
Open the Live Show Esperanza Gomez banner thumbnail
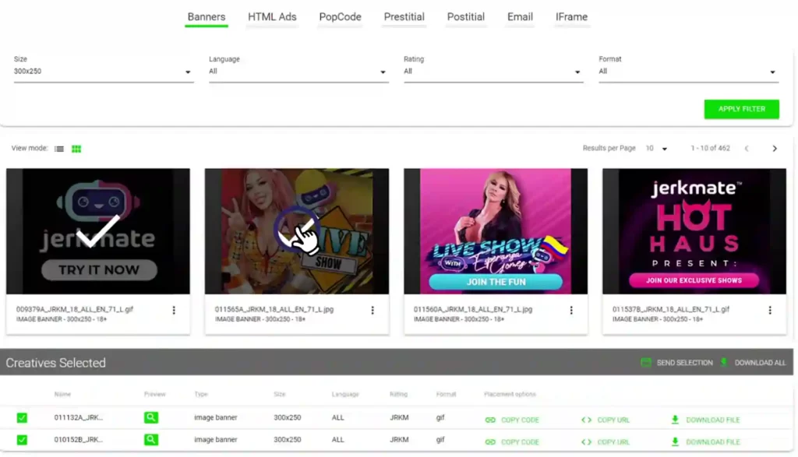click(x=495, y=230)
